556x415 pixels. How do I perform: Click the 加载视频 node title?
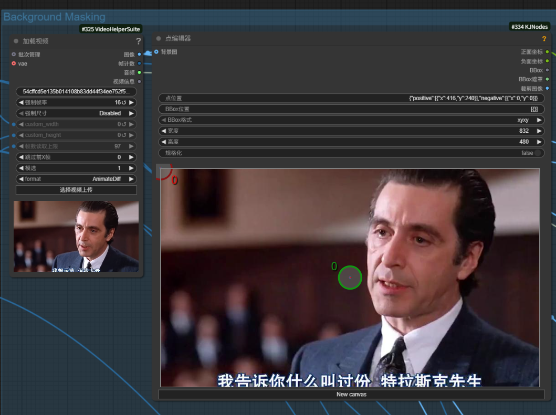(x=36, y=41)
